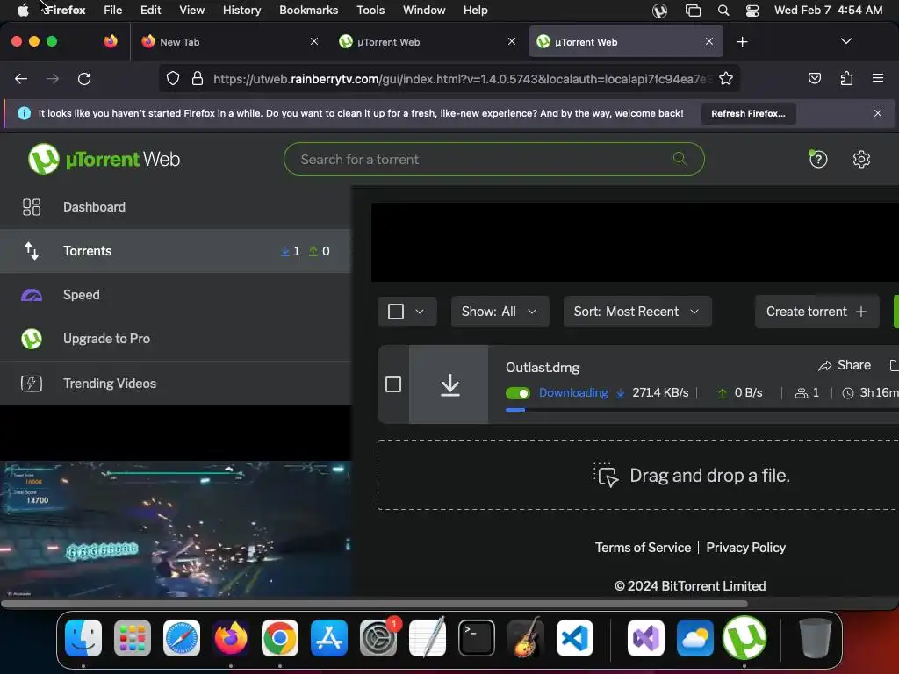Launch Safari from the Dock

pos(182,637)
